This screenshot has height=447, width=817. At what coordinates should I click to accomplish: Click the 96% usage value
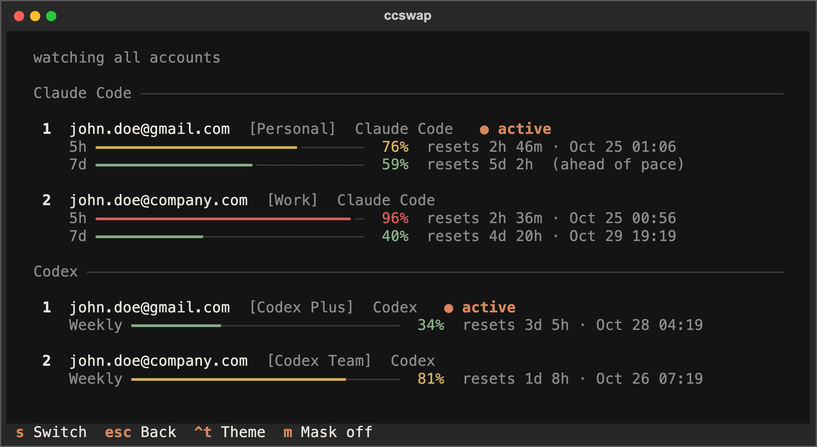click(x=395, y=218)
